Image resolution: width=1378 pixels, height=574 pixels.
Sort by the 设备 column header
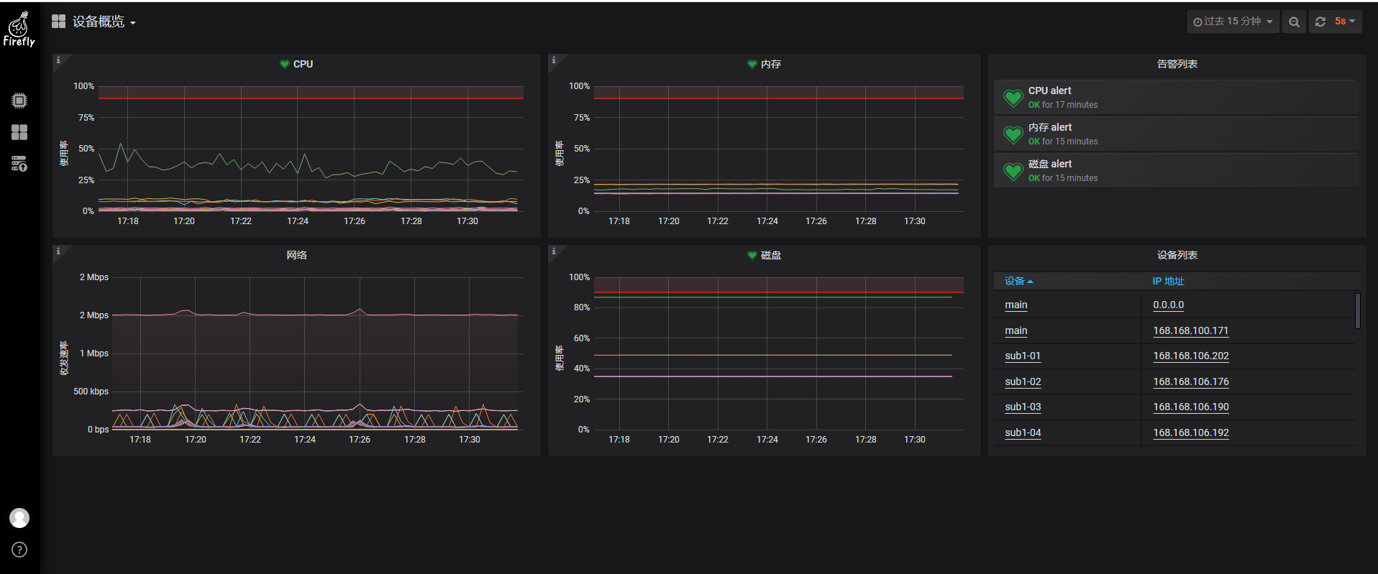(x=1018, y=281)
